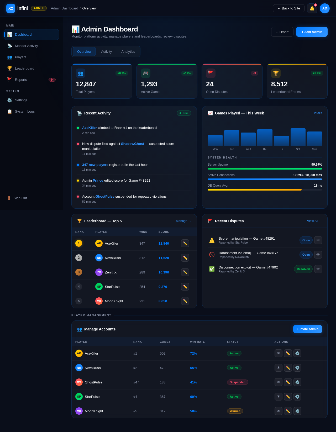
Task: View AceKiller account with eye icon
Action: click(x=279, y=353)
